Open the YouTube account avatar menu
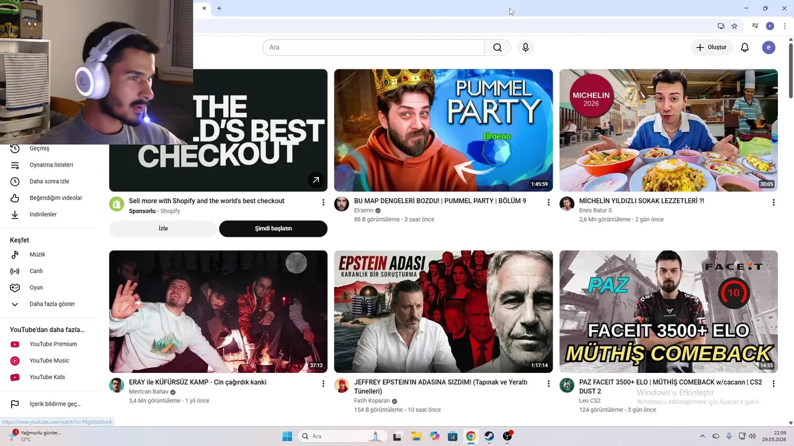This screenshot has width=794, height=446. tap(769, 48)
